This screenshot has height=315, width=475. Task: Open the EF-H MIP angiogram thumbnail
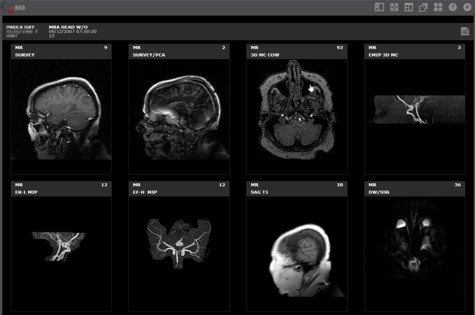pos(179,243)
